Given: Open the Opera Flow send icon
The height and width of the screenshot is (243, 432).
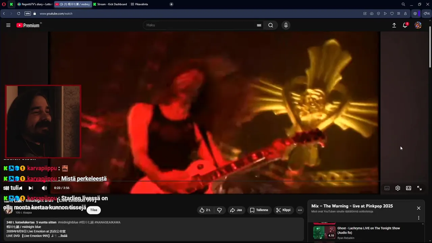Looking at the screenshot, I should pos(385,13).
